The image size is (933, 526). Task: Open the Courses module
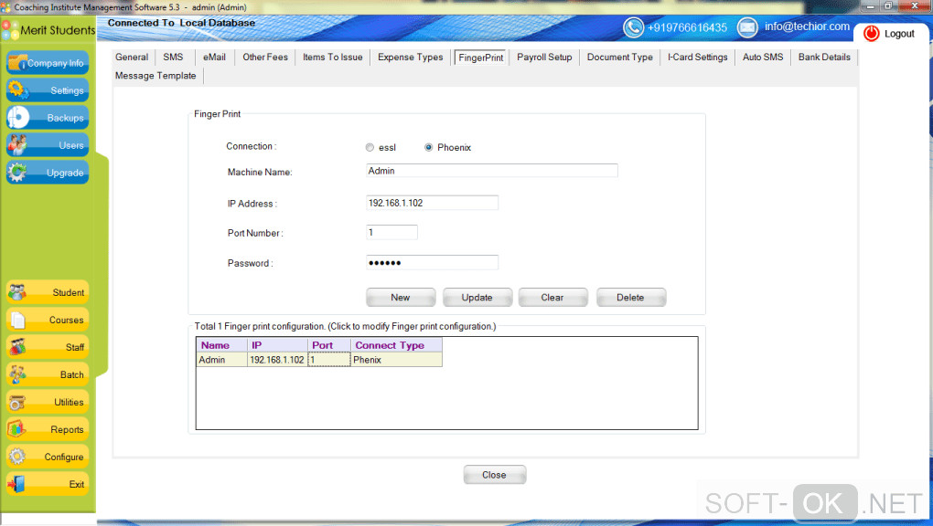48,320
